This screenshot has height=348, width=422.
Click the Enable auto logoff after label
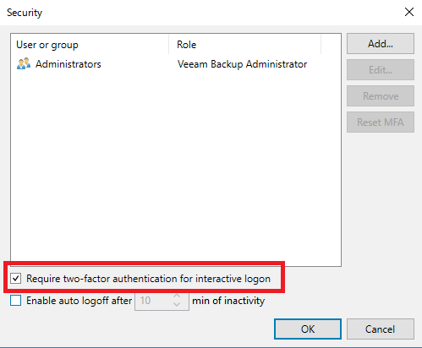click(x=79, y=301)
